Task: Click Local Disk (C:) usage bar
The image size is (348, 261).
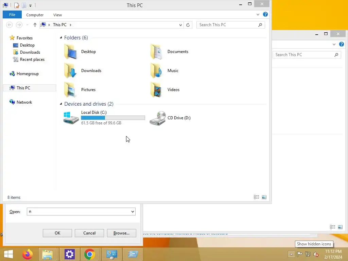Action: pyautogui.click(x=113, y=118)
